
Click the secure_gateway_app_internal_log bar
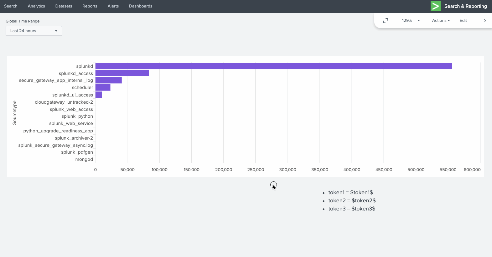click(x=109, y=80)
